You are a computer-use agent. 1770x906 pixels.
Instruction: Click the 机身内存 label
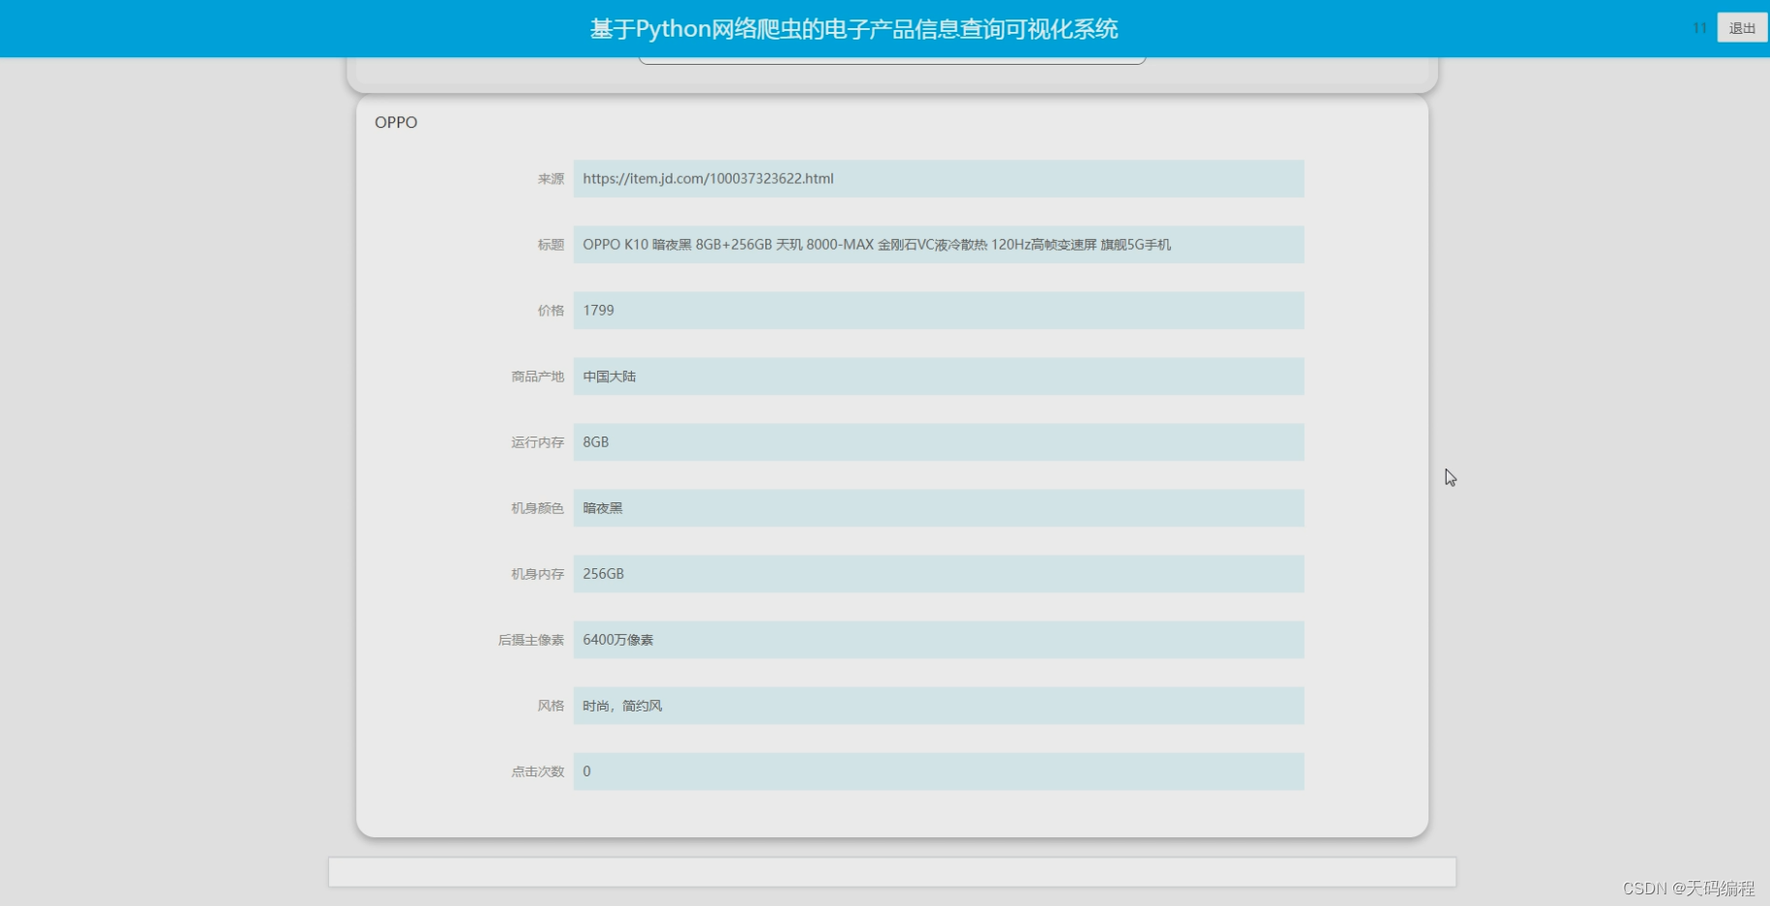[537, 574]
